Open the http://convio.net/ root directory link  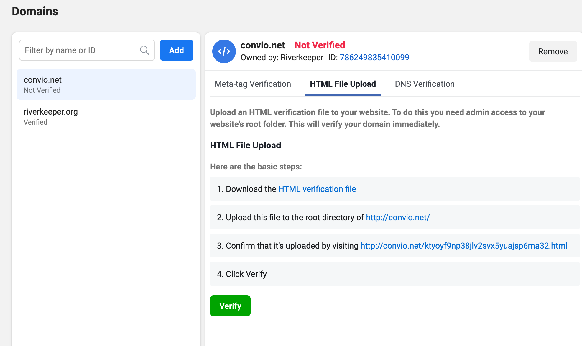point(398,217)
